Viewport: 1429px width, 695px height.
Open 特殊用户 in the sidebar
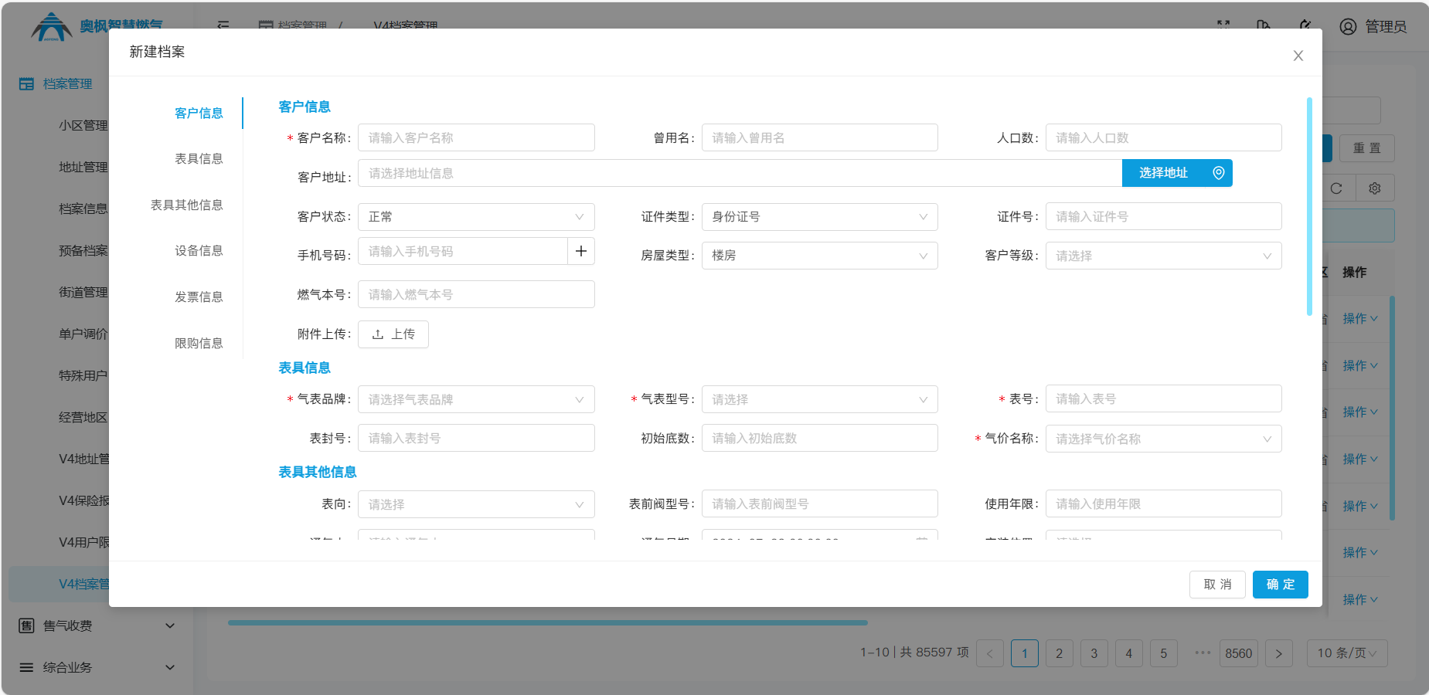(83, 375)
